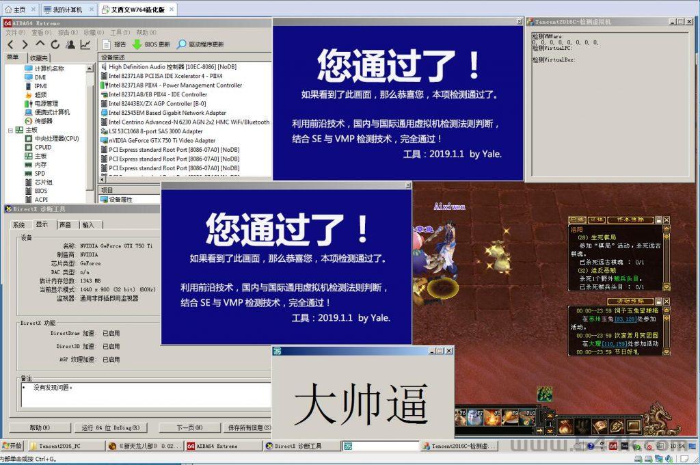The image size is (700, 465).
Task: Click the lock icon on quest tracker panel
Action: click(658, 220)
